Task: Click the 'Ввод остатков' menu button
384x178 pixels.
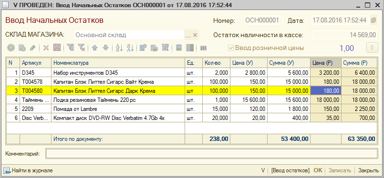Action: pos(291,170)
